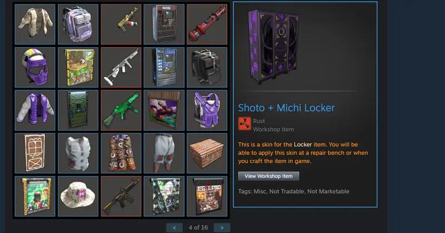Click the blue vending machine skin
Screen dimensions: 445x233
pyautogui.click(x=164, y=67)
